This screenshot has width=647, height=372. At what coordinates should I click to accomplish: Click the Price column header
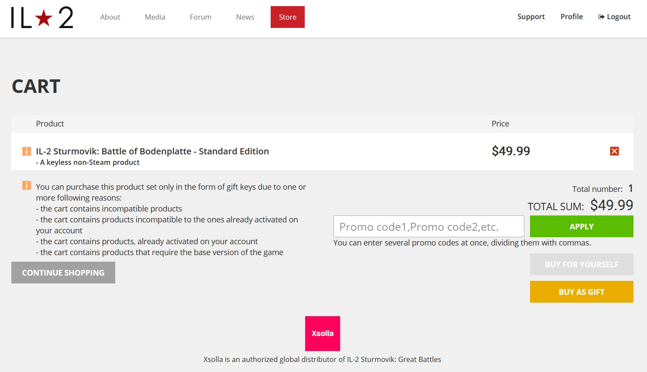click(x=500, y=123)
